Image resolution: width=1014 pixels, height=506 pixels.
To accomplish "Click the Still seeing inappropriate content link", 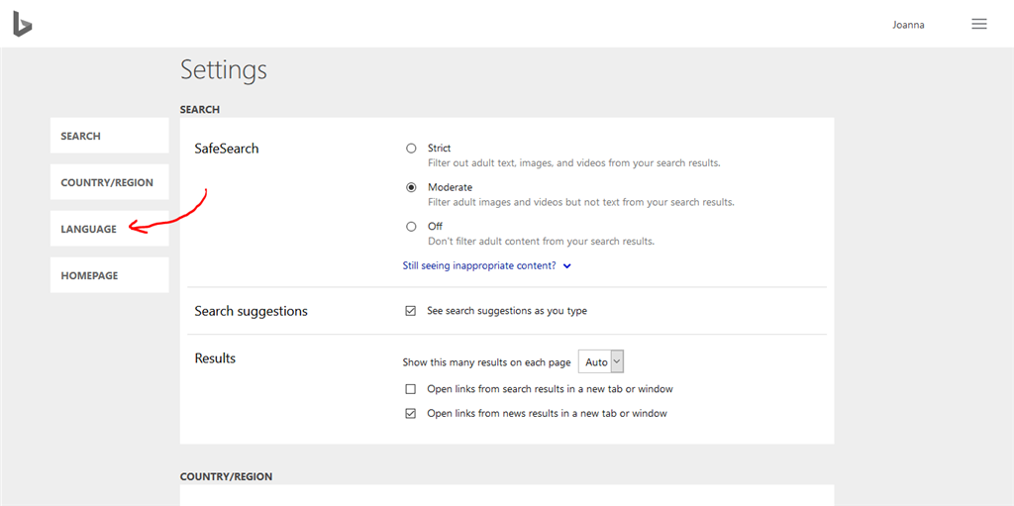I will [479, 266].
